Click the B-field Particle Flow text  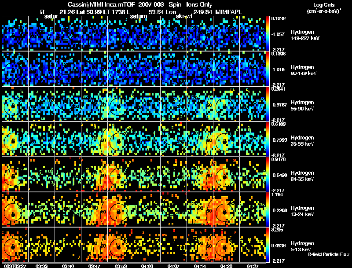329,254
